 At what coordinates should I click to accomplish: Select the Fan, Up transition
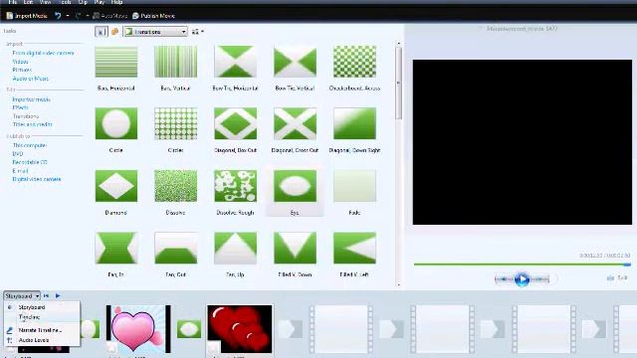(x=235, y=248)
